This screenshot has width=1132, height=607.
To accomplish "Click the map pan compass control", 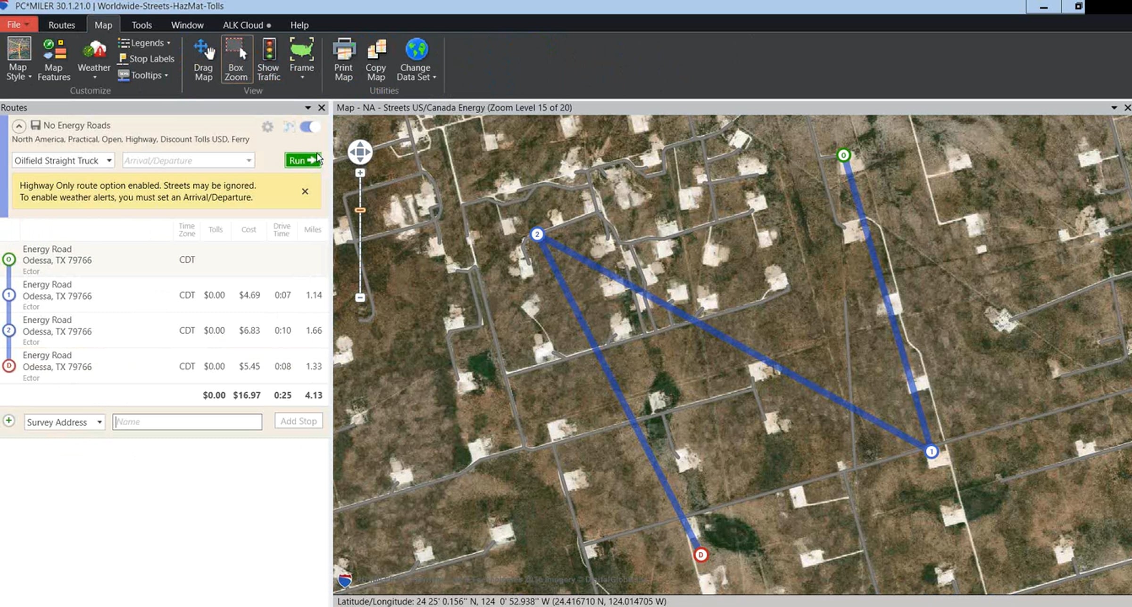I will (x=360, y=152).
